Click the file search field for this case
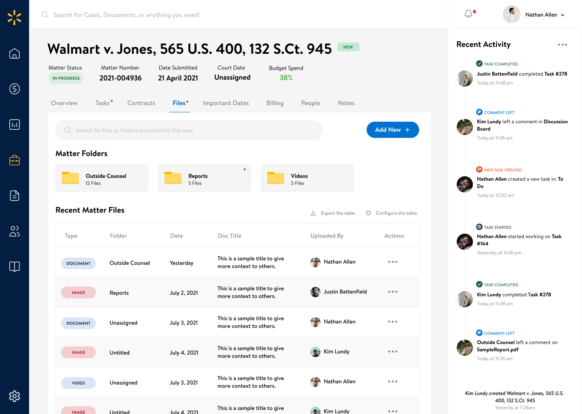The image size is (582, 414). point(189,130)
